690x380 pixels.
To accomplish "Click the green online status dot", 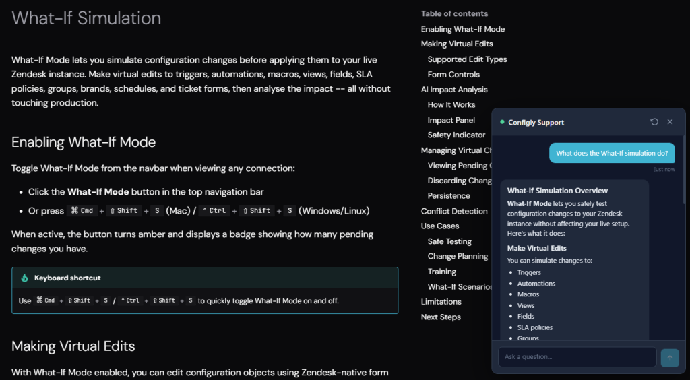I will click(502, 122).
